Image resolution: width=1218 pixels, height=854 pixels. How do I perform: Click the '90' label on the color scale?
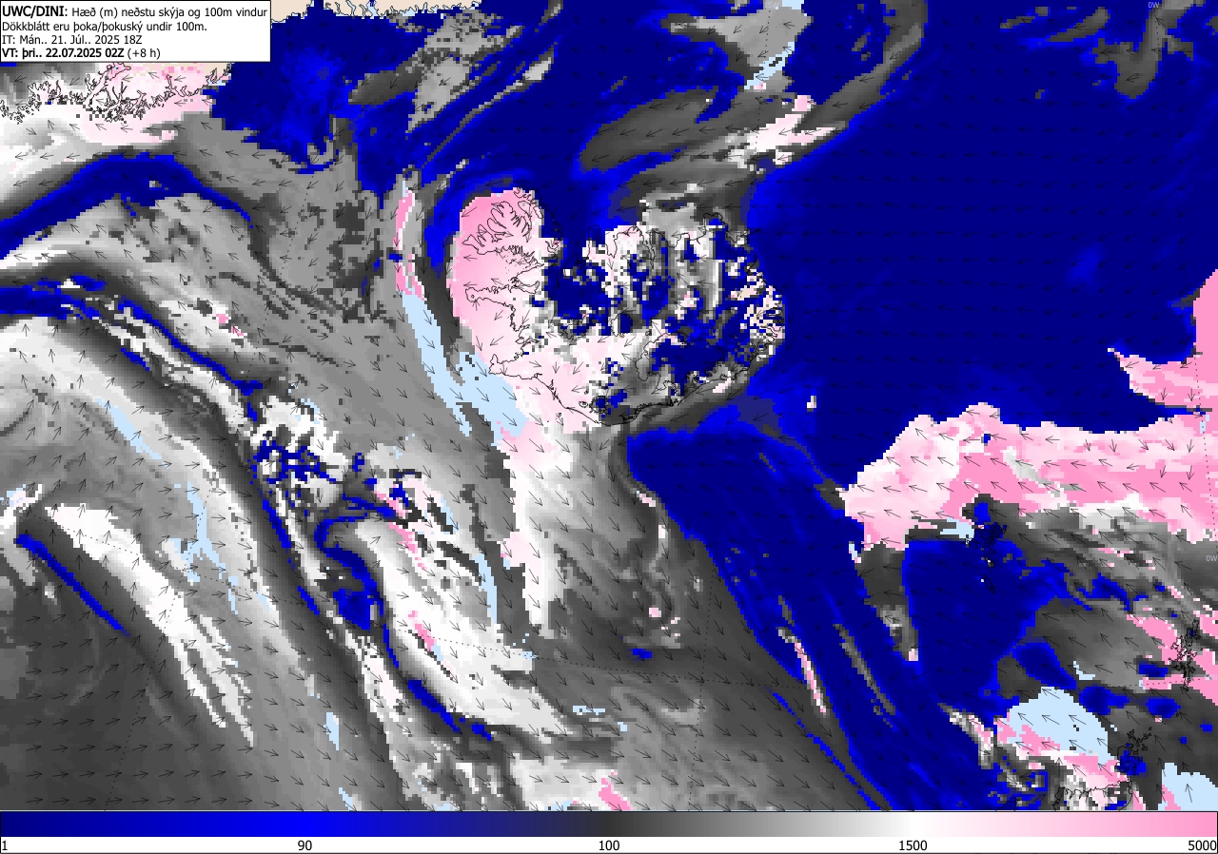click(x=304, y=845)
